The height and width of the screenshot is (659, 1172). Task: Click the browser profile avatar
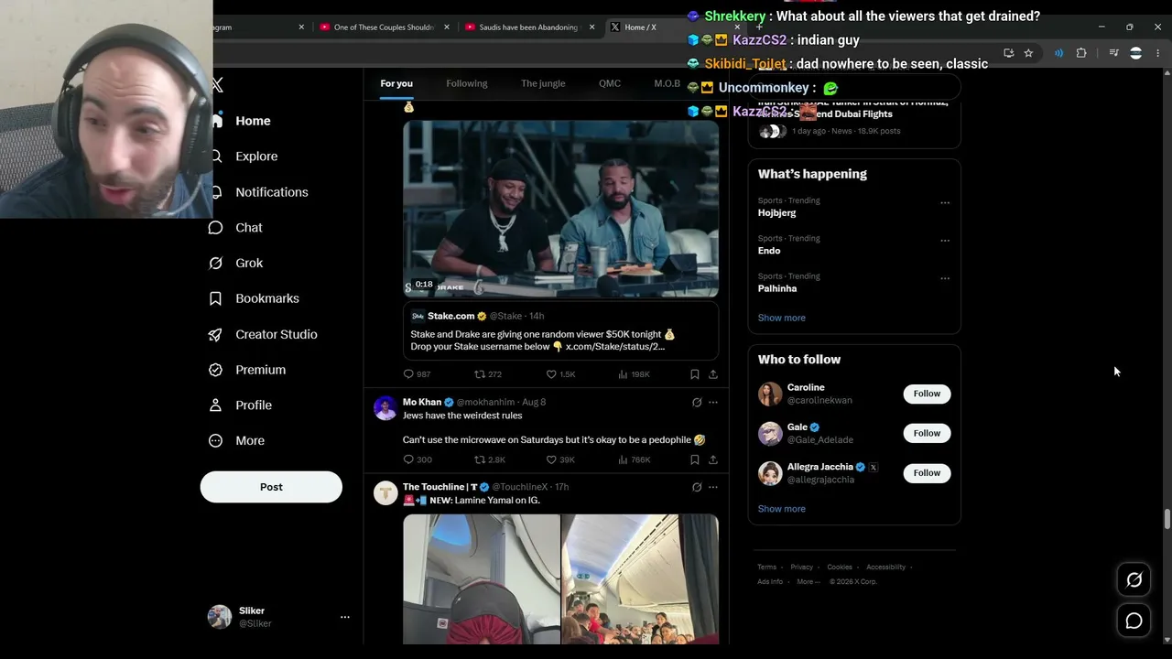pos(1135,53)
